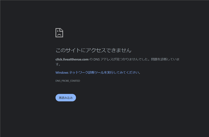
Task: Click the 問題を診断しています text
Action: [x=165, y=59]
